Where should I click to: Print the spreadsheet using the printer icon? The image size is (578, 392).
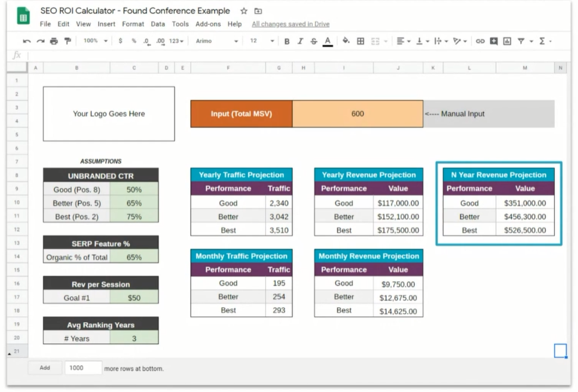(x=54, y=41)
